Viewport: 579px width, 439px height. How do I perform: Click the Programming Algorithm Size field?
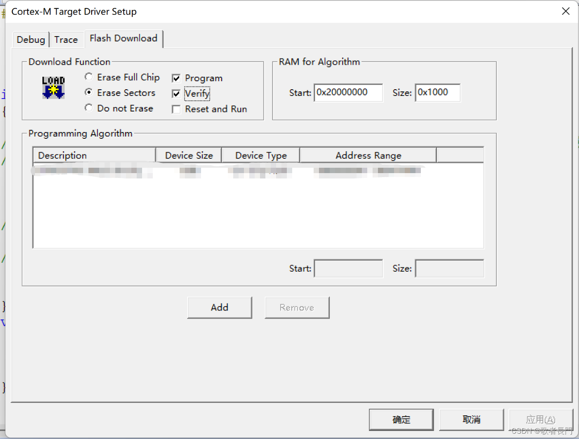449,268
